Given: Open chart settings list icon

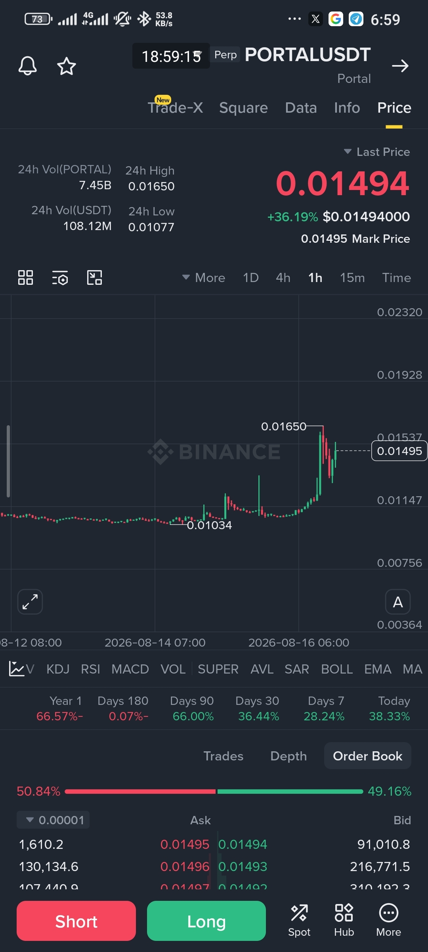Looking at the screenshot, I should [x=60, y=278].
